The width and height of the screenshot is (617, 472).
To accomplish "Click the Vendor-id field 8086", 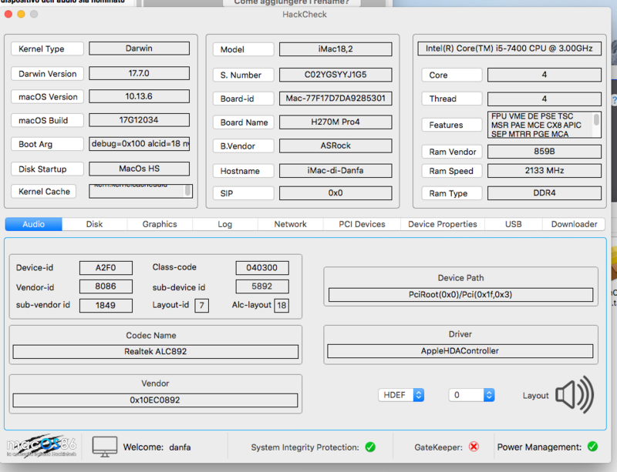I will 106,286.
